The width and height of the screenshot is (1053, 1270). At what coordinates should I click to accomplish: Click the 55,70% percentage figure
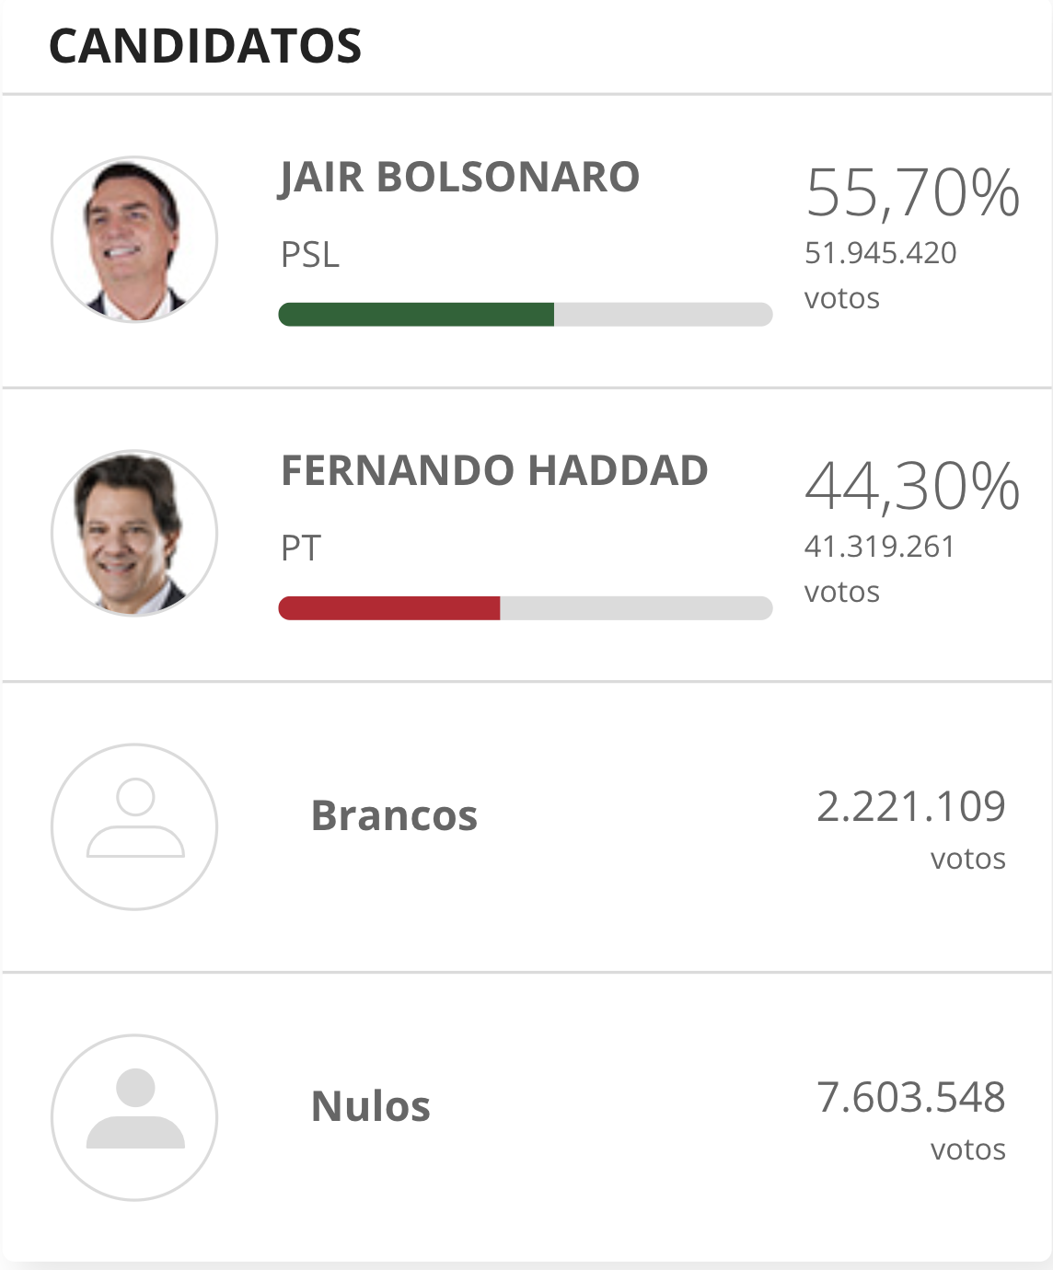pos(912,193)
